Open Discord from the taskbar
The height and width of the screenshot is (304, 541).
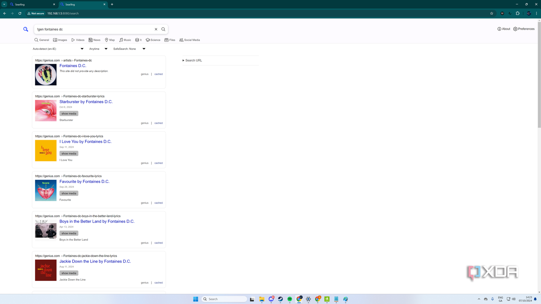coord(271,299)
